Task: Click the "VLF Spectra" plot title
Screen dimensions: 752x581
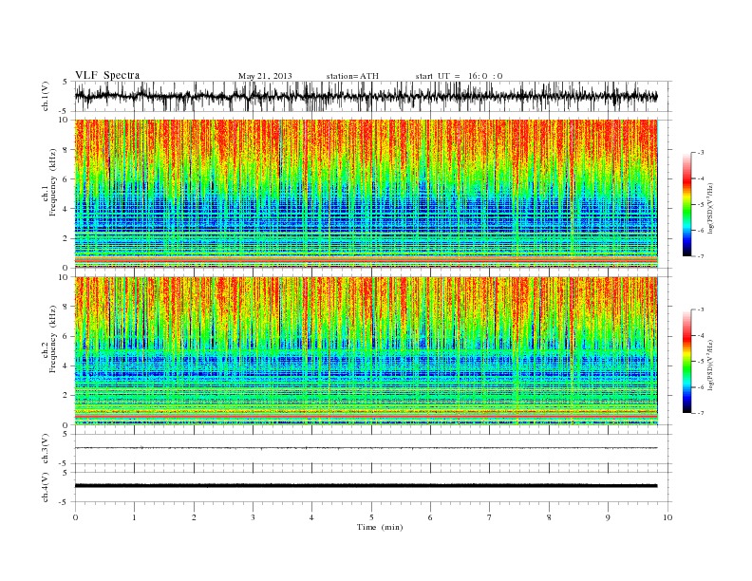Action: point(107,75)
